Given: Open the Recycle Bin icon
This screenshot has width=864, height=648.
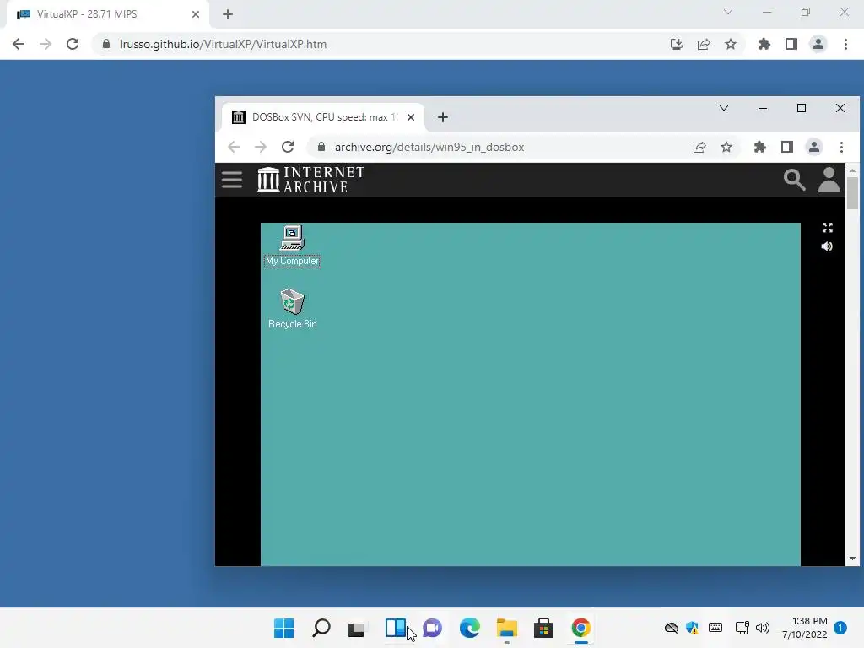Looking at the screenshot, I should point(292,309).
